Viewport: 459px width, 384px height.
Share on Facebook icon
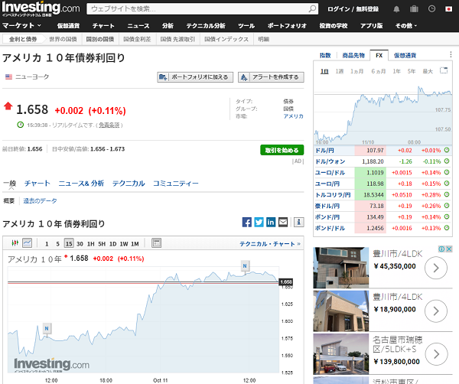[247, 223]
